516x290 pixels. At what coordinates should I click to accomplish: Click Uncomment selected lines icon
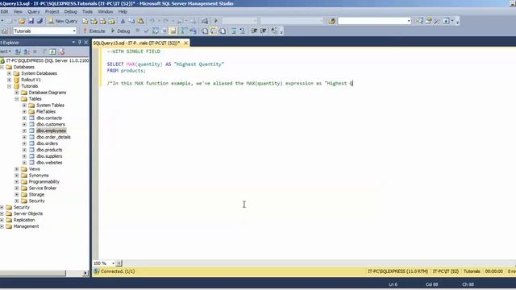pyautogui.click(x=242, y=31)
